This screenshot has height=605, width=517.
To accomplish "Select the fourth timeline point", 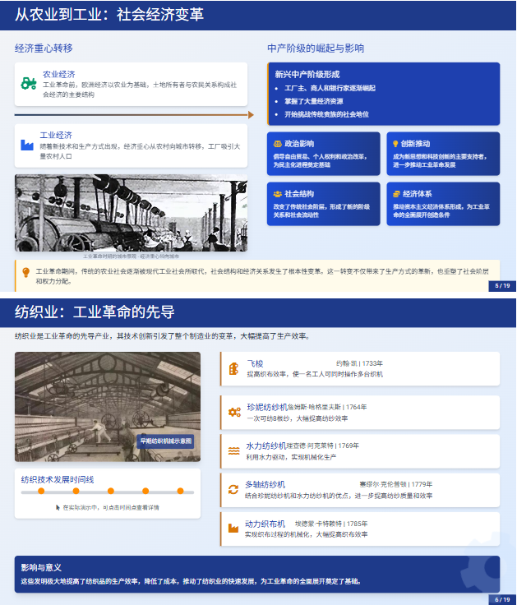I will 145,491.
